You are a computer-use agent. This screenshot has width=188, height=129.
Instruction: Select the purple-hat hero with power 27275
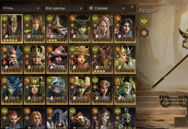coord(57,60)
